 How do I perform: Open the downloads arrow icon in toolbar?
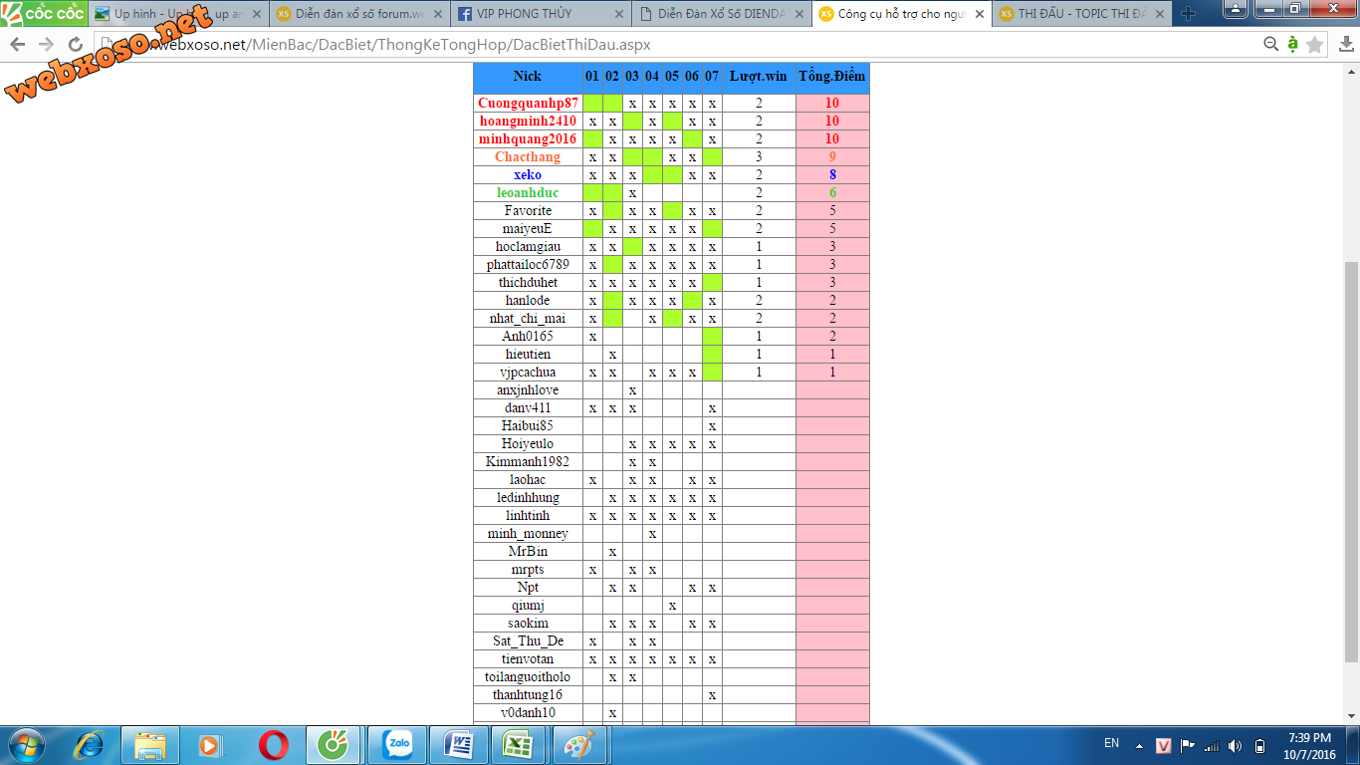[1347, 45]
